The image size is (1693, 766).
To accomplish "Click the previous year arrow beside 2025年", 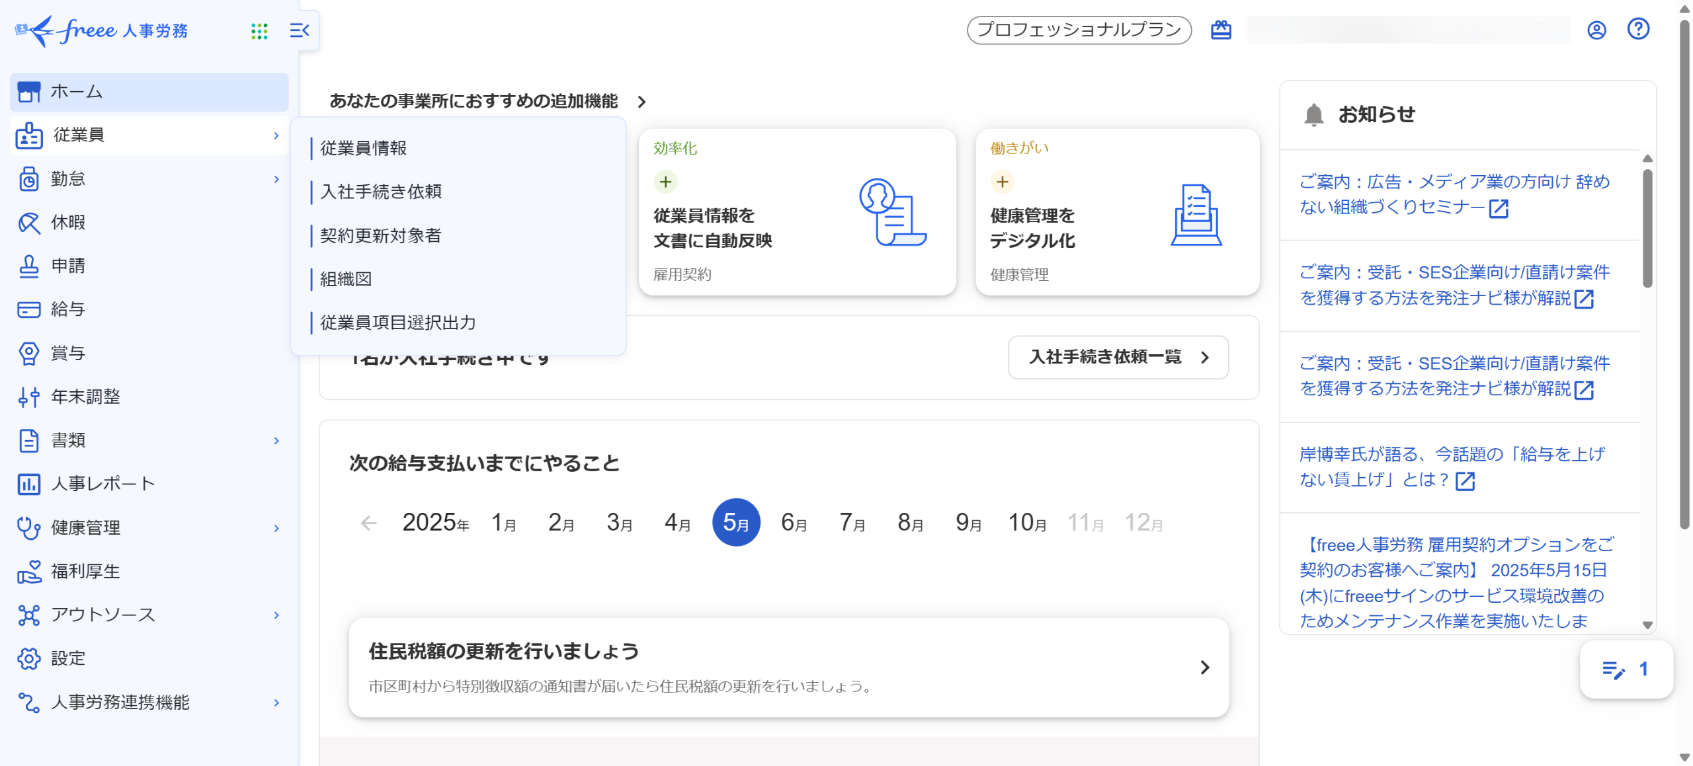I will point(368,523).
